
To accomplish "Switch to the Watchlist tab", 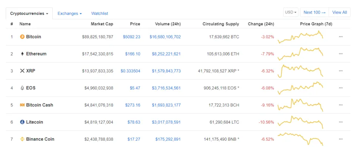I will pos(100,13).
